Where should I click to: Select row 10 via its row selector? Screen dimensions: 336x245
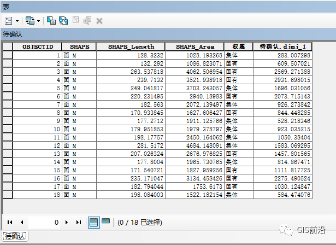point(8,129)
